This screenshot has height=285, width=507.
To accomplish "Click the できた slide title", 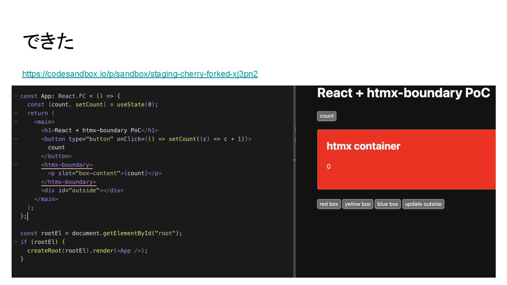I will pyautogui.click(x=48, y=42).
